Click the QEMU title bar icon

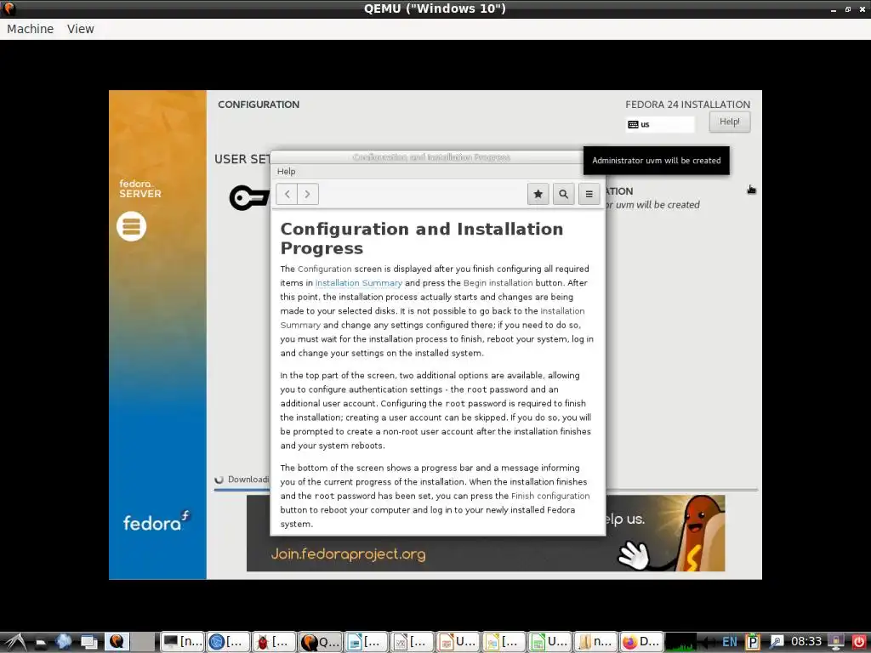[x=9, y=9]
